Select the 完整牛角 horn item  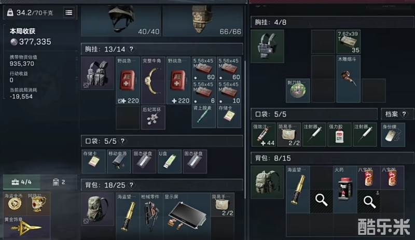click(153, 80)
